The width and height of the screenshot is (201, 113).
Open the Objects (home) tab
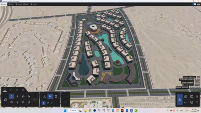5,89
